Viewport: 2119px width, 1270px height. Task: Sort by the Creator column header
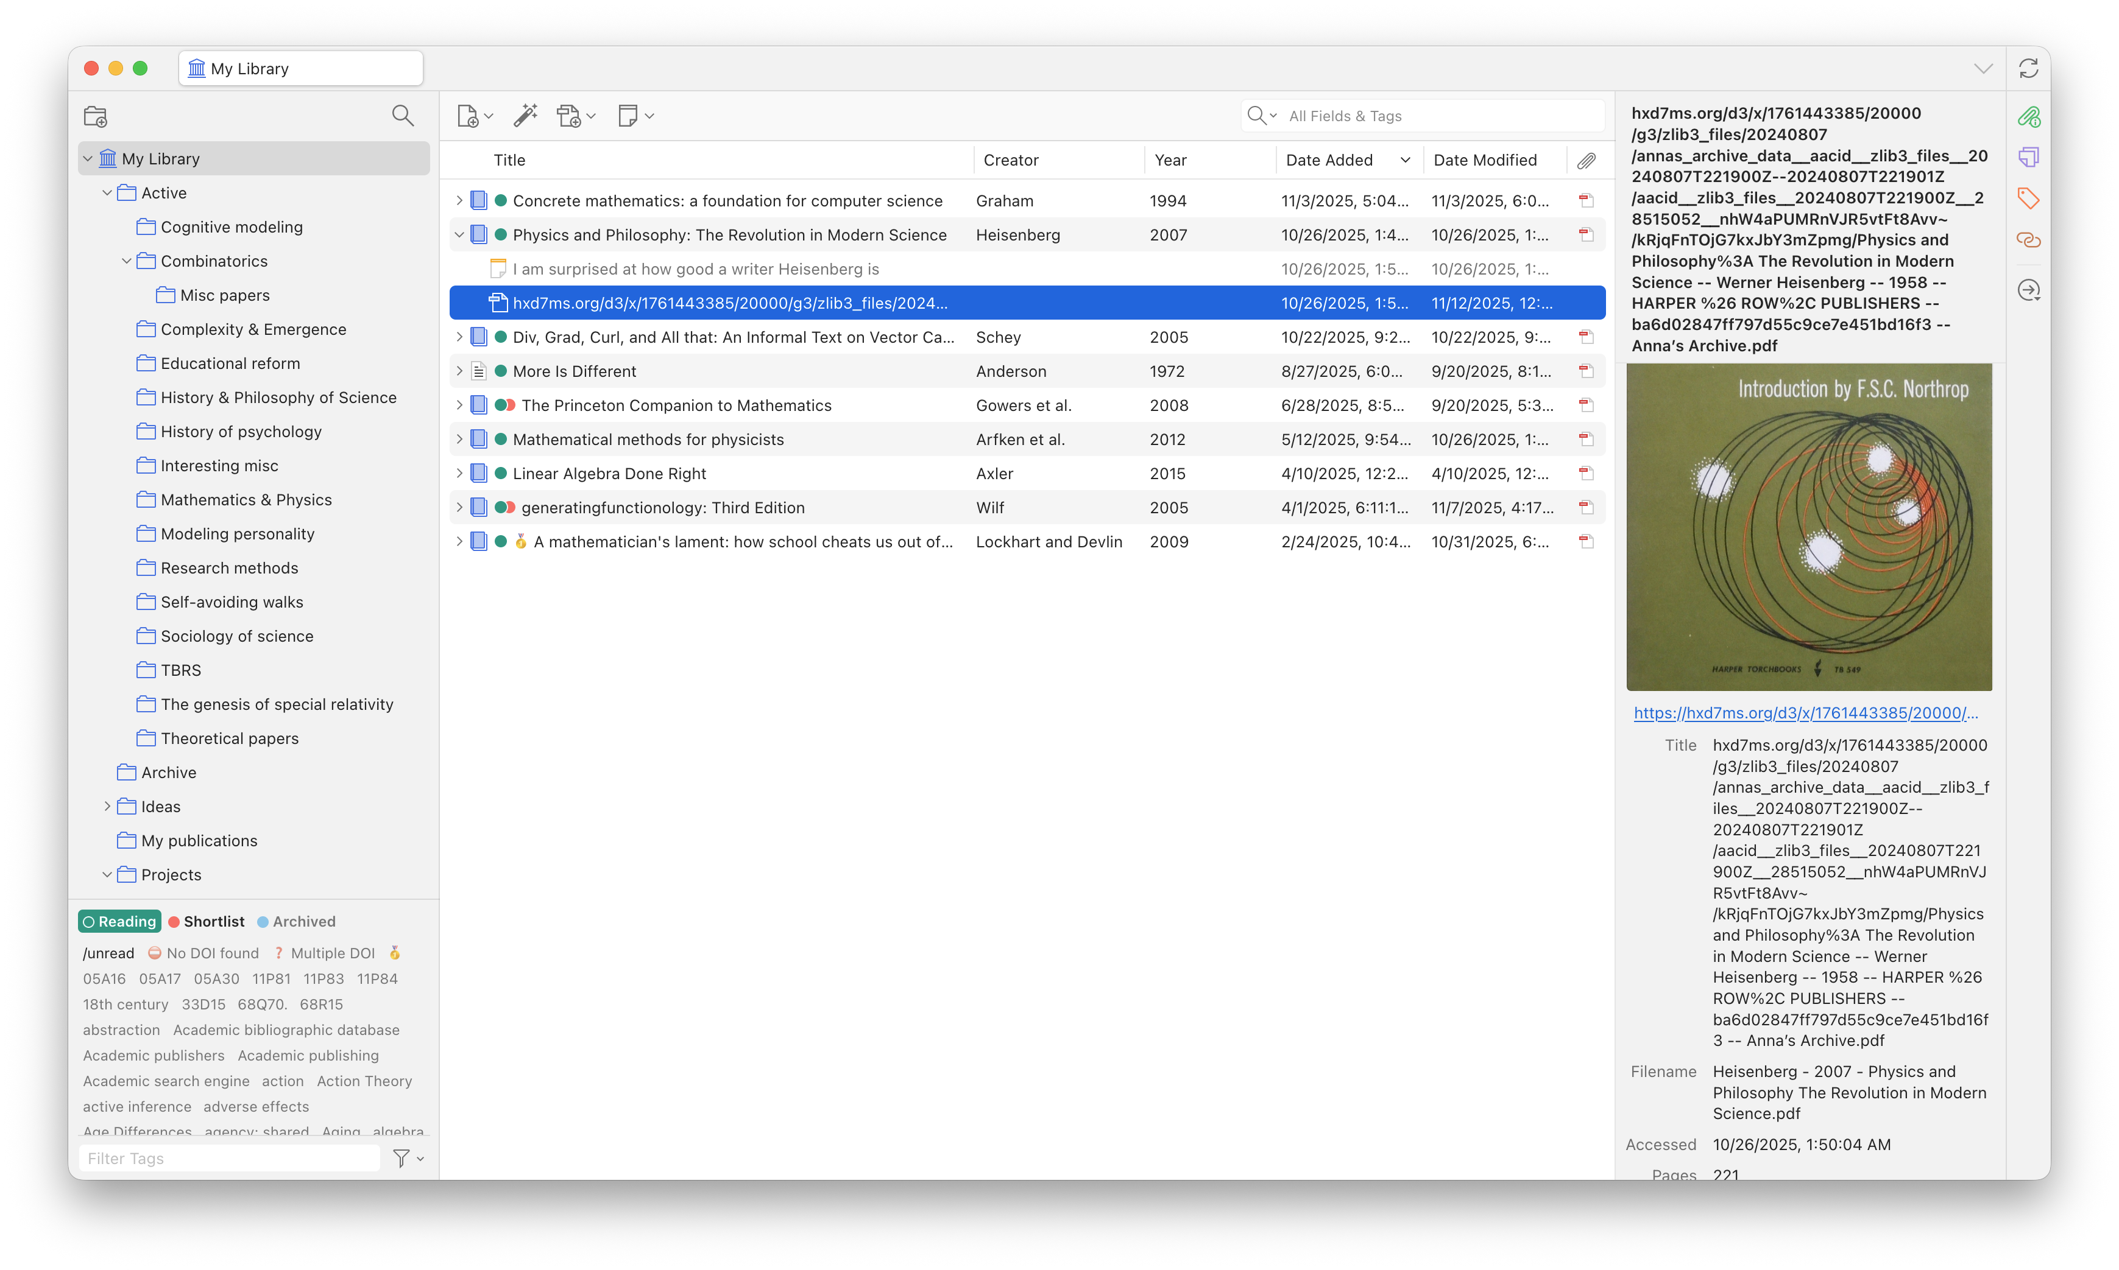(1010, 160)
